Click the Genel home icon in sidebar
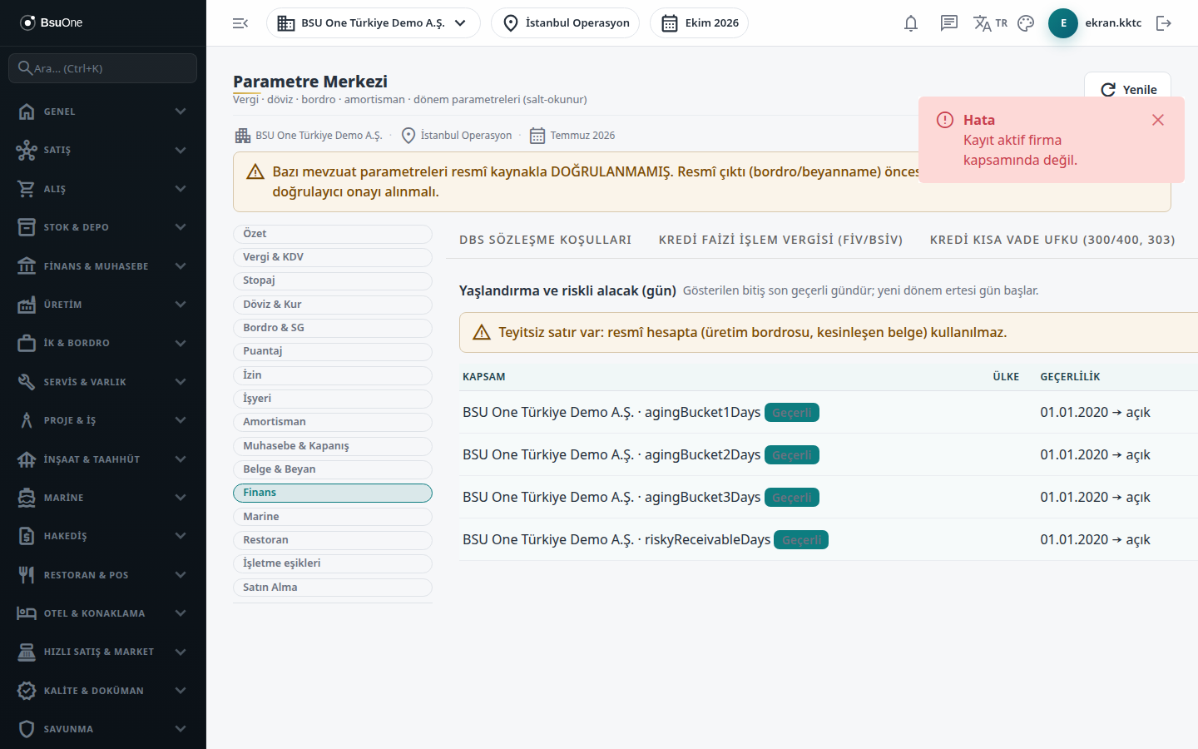The width and height of the screenshot is (1198, 749). tap(27, 112)
